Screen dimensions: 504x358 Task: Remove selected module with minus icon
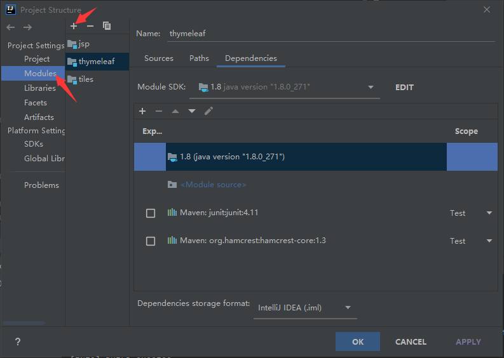point(90,26)
